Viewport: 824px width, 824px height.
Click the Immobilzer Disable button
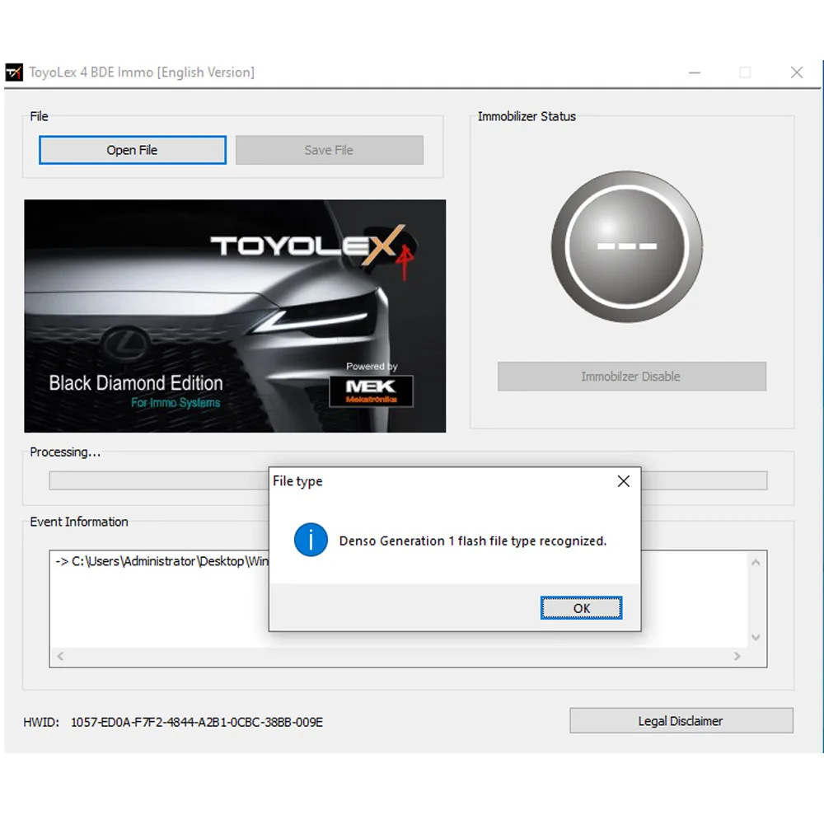(x=631, y=377)
